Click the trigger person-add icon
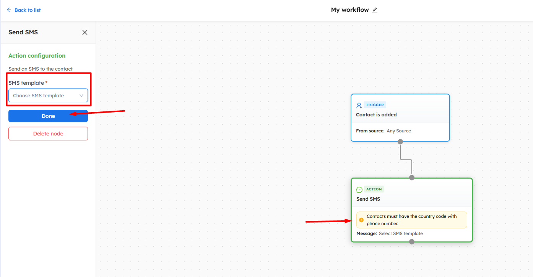Image resolution: width=533 pixels, height=277 pixels. click(x=359, y=105)
